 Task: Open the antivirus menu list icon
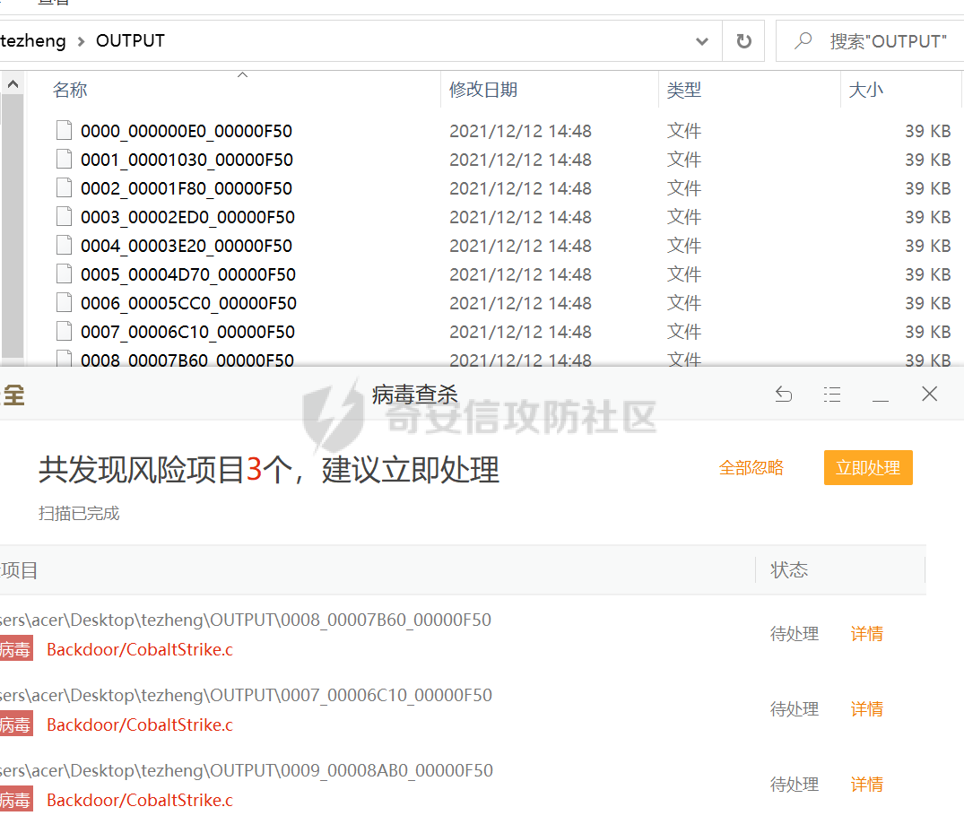832,395
